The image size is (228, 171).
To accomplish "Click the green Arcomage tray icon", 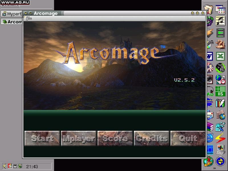I will [20, 166].
